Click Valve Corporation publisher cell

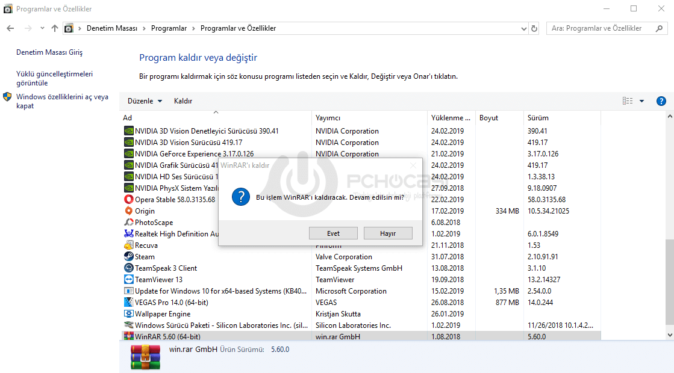point(344,257)
